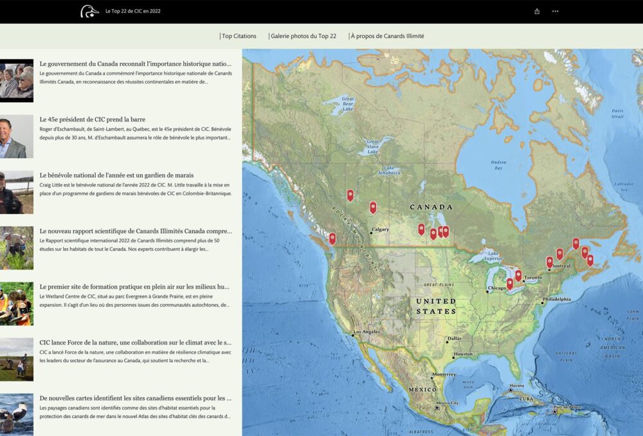Click the Great Bear Lake label
The image size is (643, 436).
(x=348, y=104)
